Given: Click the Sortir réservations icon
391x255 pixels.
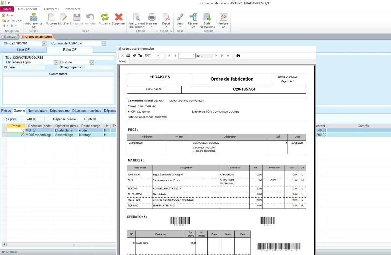Looking at the screenshot, I should tap(207, 18).
